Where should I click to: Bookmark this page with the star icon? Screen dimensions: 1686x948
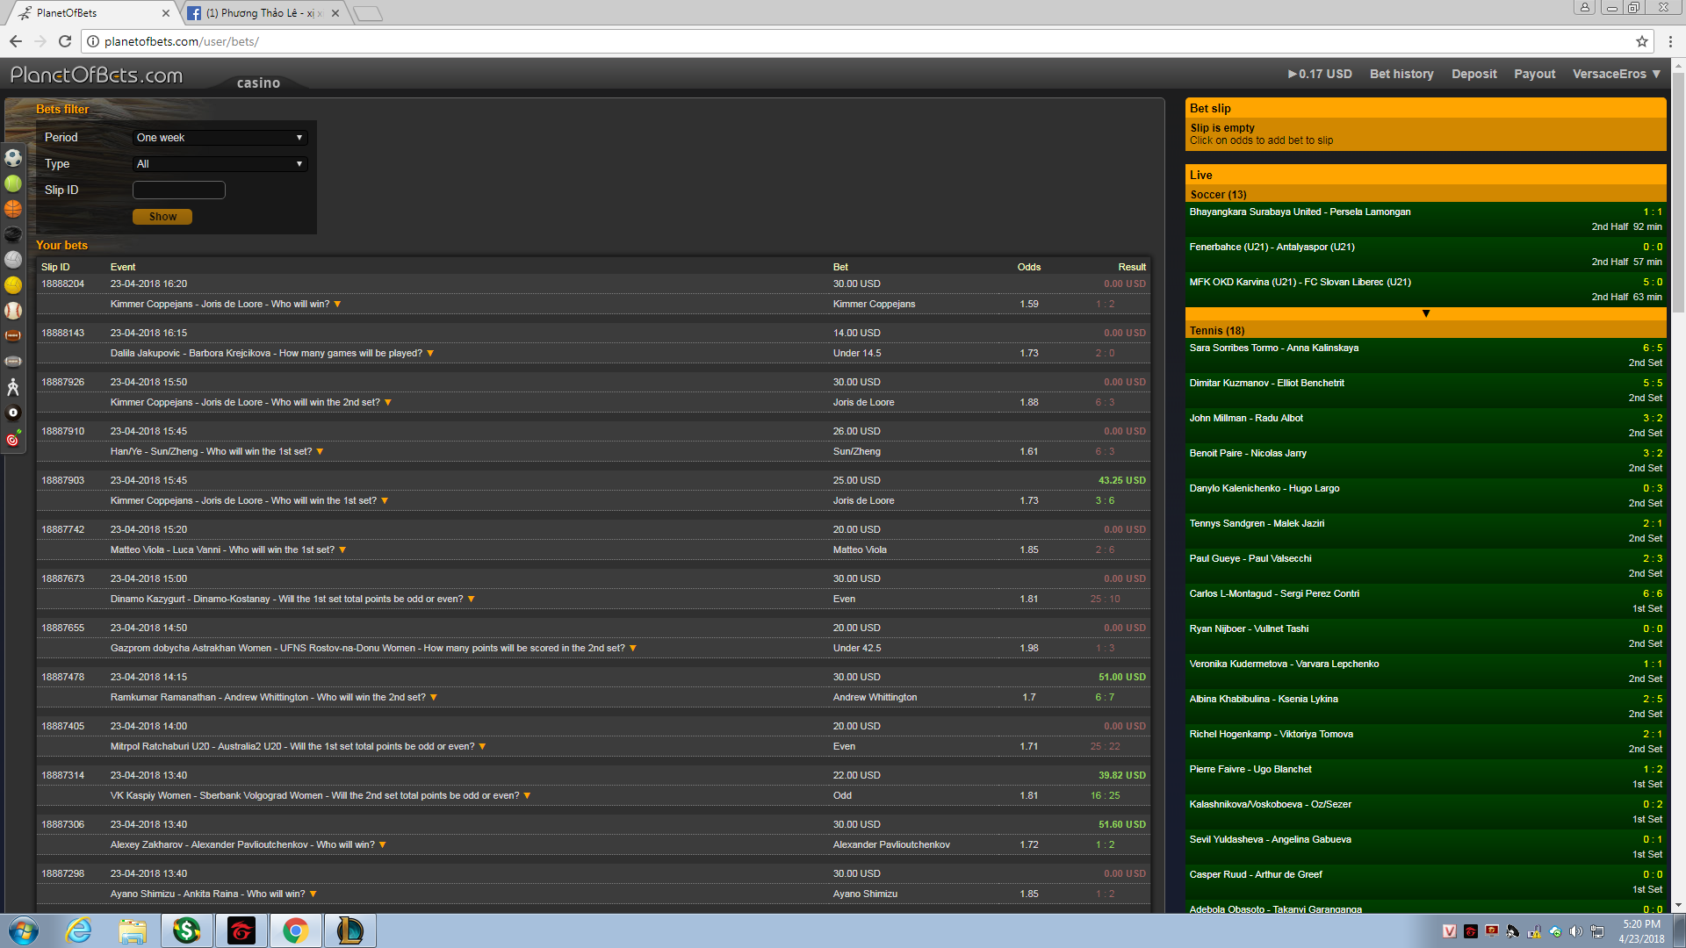point(1641,41)
